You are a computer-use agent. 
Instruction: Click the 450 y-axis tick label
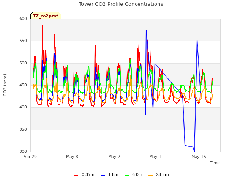[23, 85]
